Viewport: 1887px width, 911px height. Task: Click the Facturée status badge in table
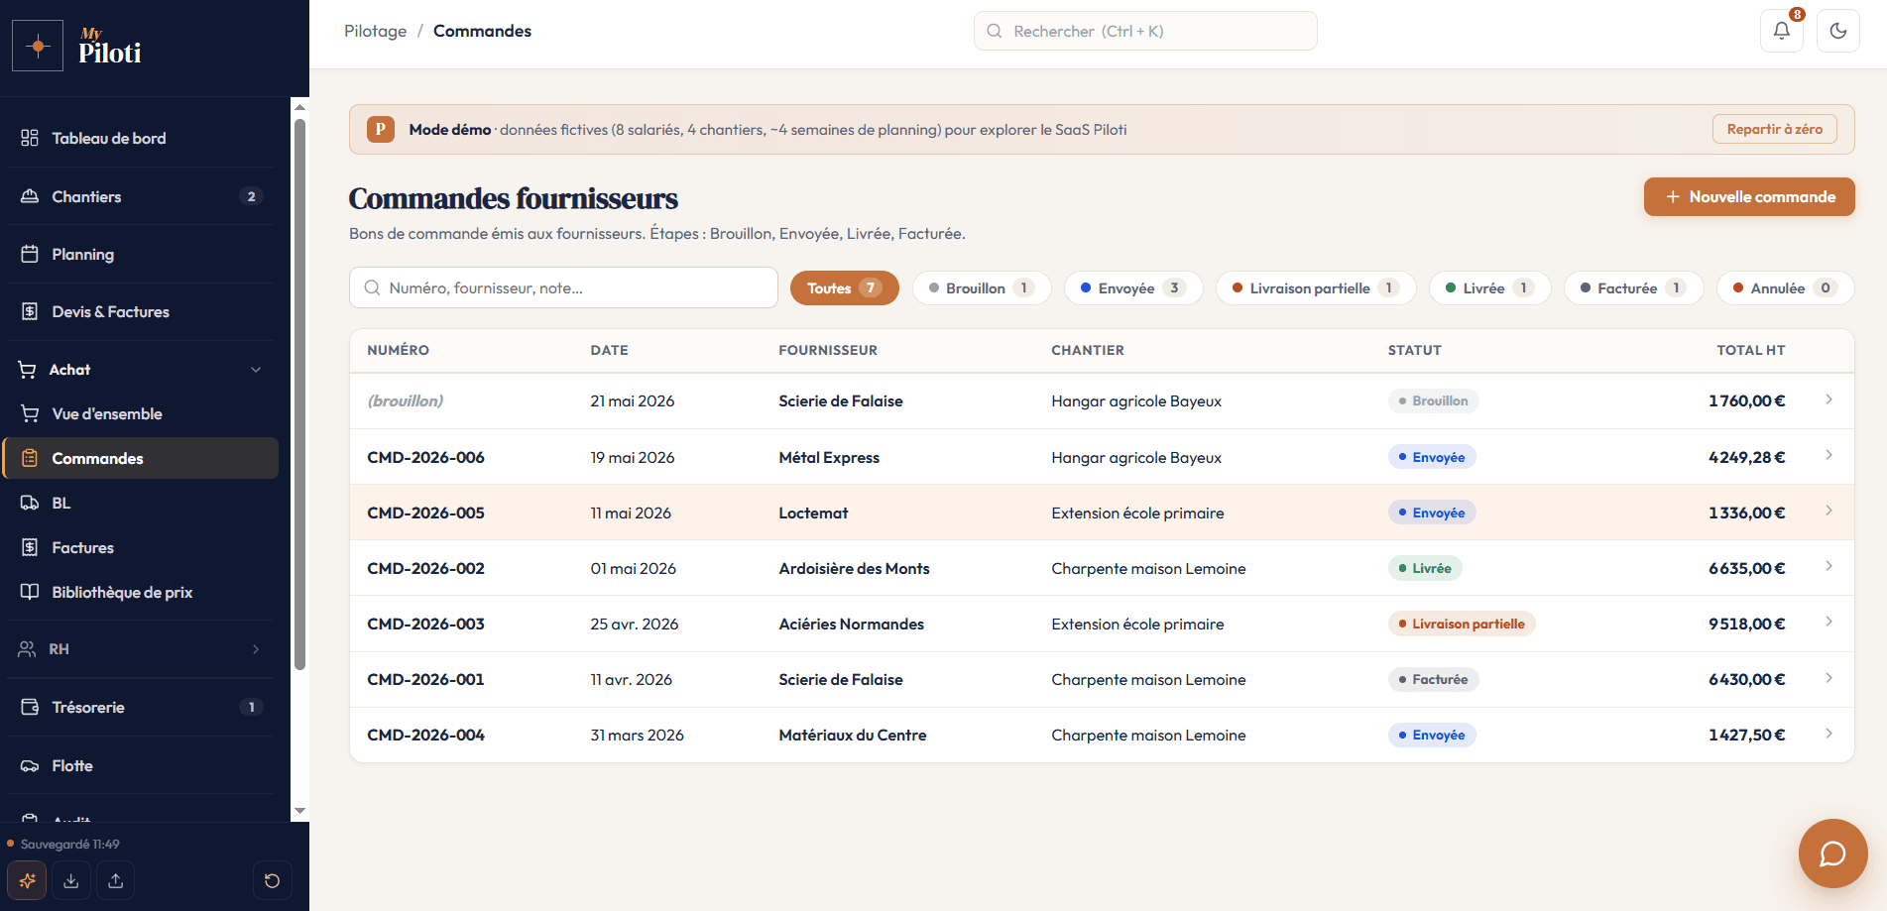[x=1433, y=679]
